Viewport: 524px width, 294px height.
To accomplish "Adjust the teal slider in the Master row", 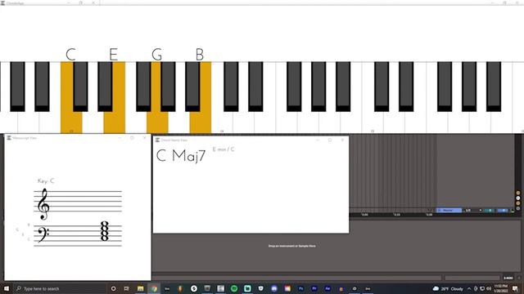I will click(490, 211).
